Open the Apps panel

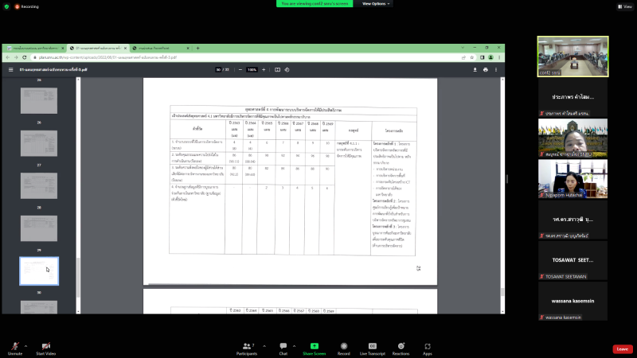[x=428, y=346]
